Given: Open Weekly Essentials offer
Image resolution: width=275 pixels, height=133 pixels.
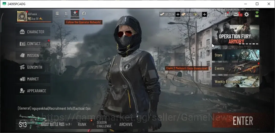Looking at the screenshot, I should pos(236,81).
